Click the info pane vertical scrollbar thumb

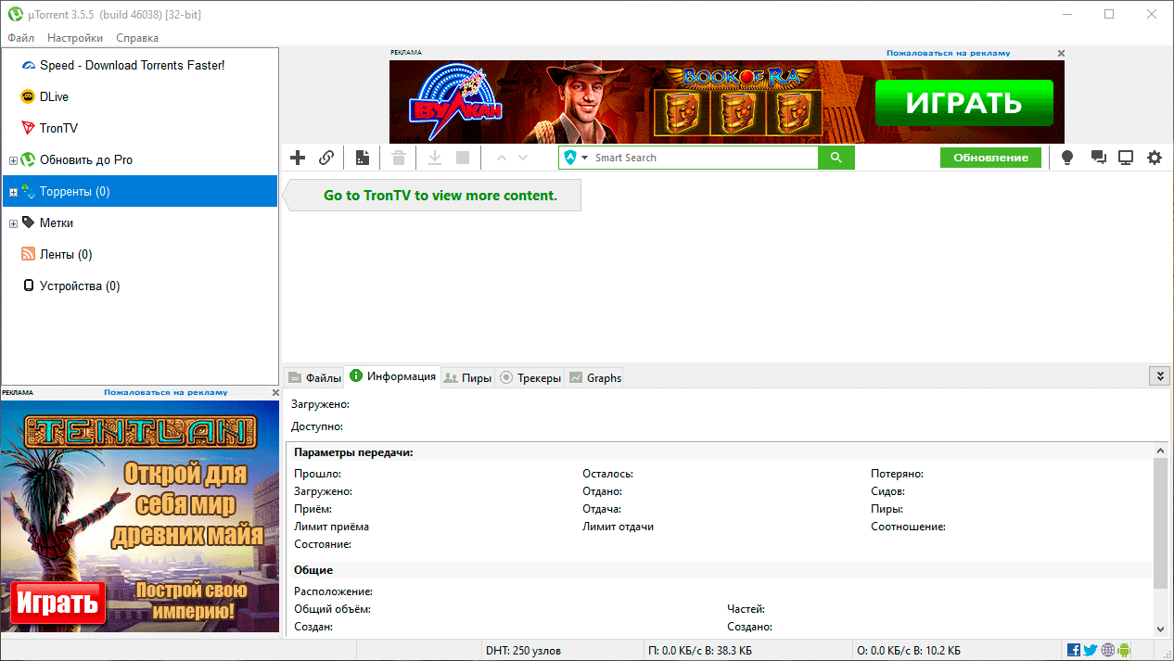(x=1160, y=523)
